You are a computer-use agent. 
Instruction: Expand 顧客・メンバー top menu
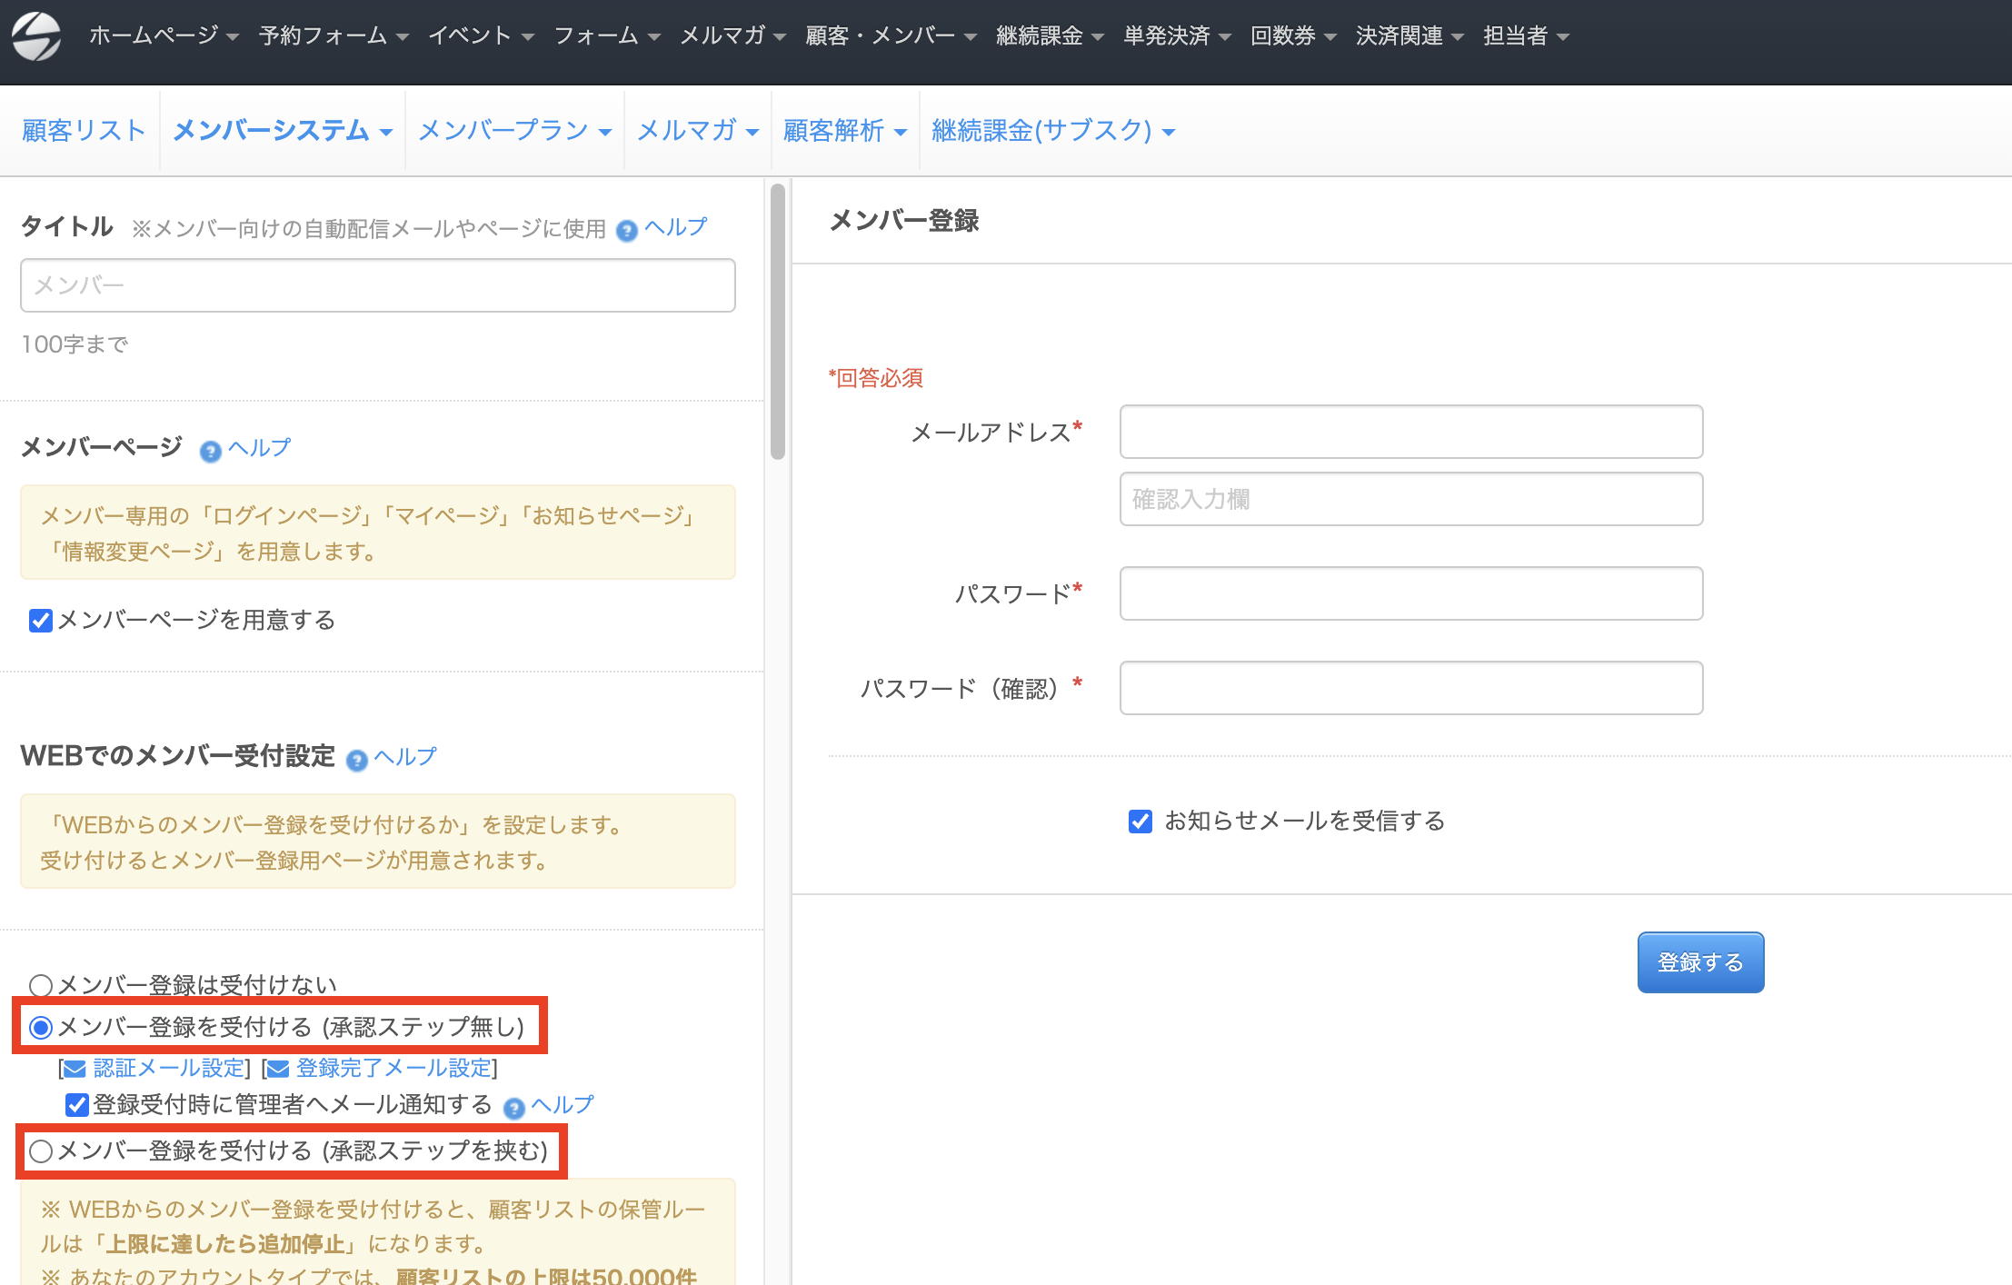pos(891,36)
